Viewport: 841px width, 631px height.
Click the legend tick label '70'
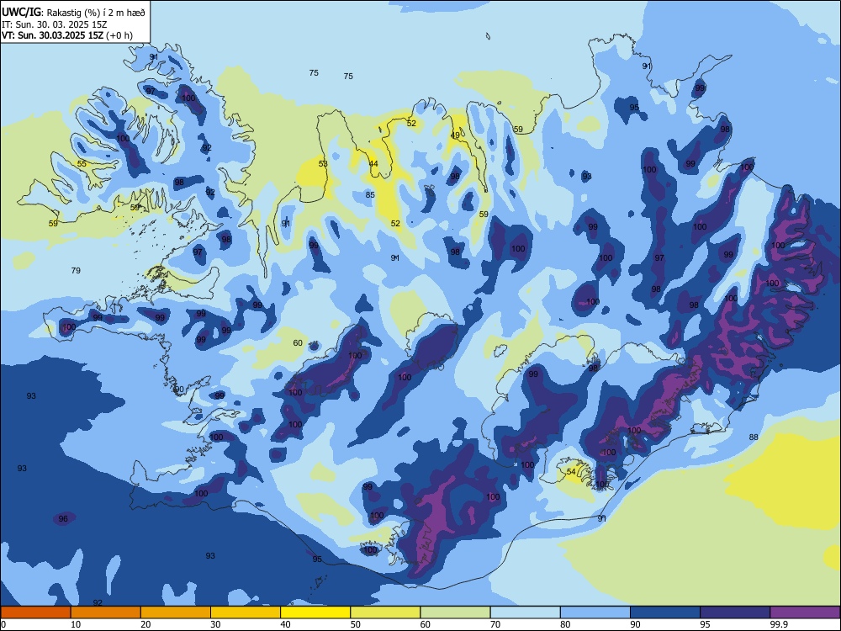[x=495, y=624]
